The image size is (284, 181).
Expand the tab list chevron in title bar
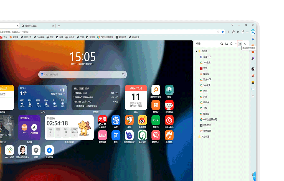click(x=232, y=25)
